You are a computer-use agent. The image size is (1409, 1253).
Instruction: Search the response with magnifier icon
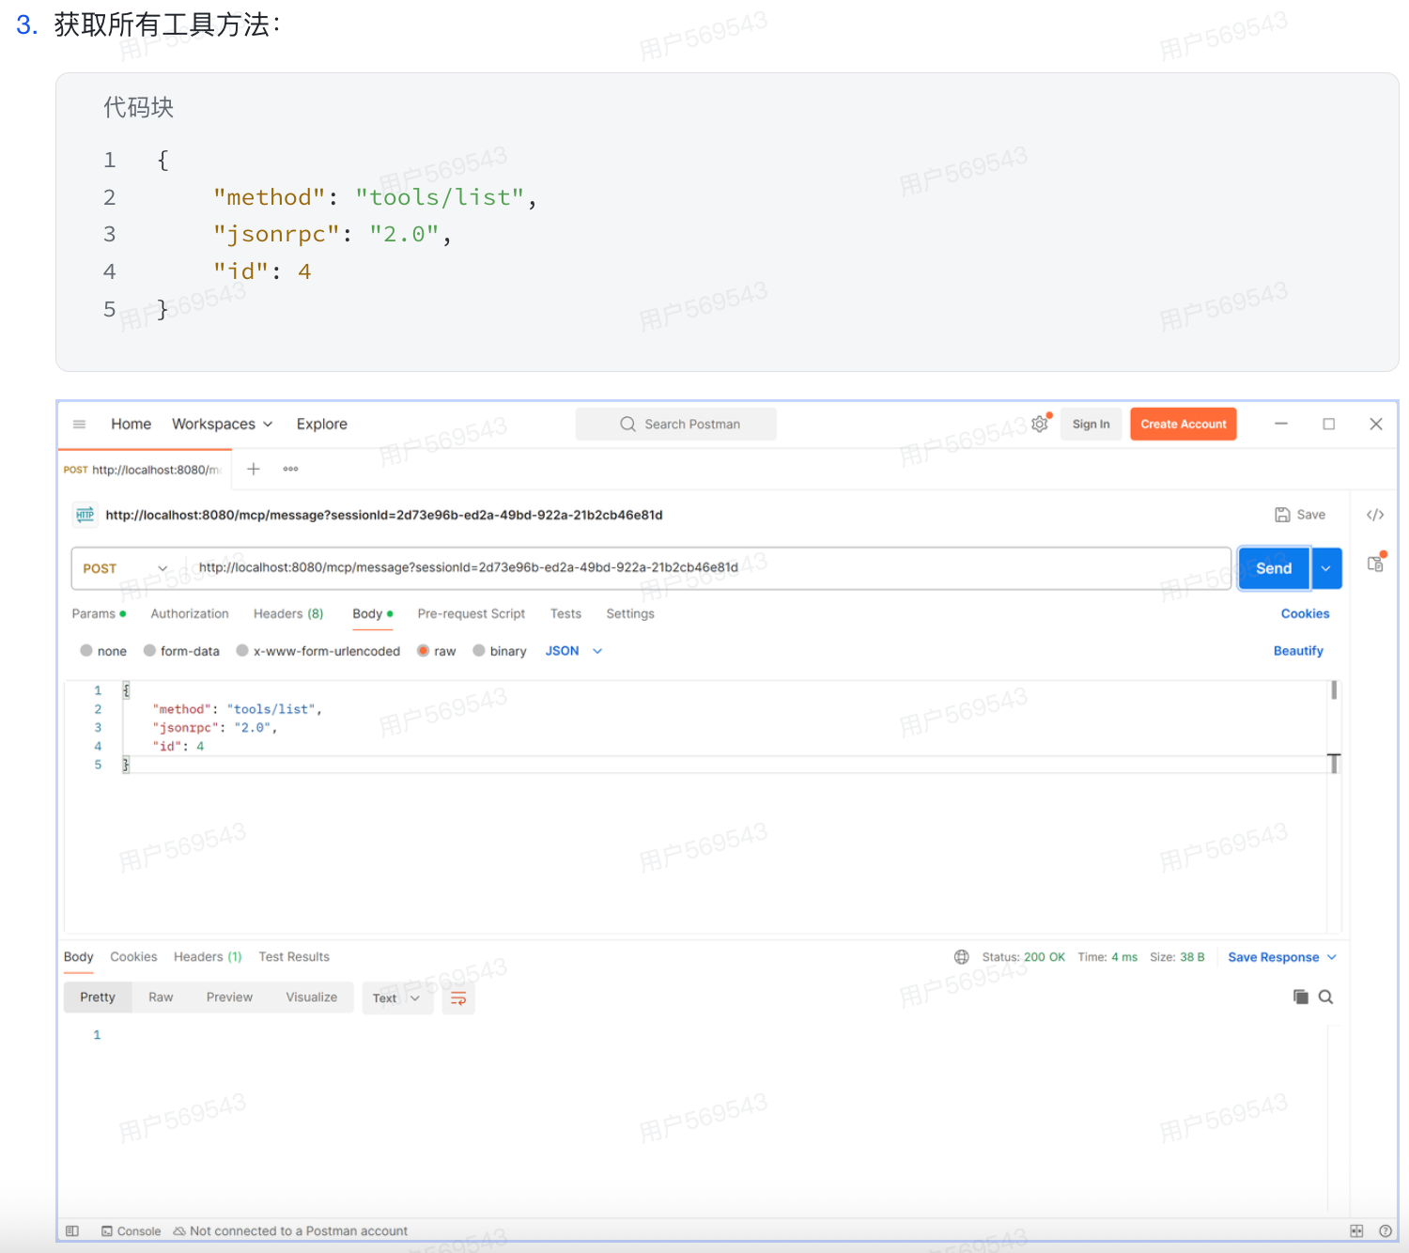(x=1325, y=997)
